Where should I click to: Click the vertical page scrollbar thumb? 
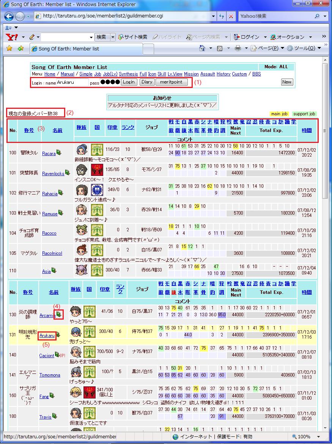pos(325,131)
